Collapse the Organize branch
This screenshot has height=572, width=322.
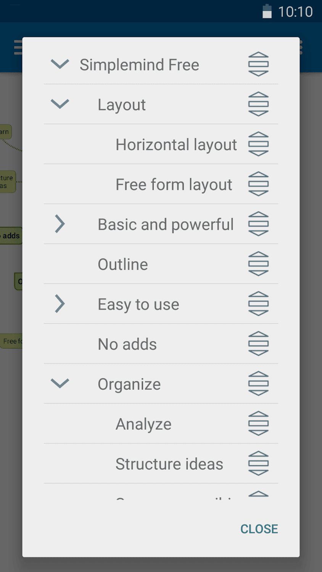pyautogui.click(x=60, y=384)
